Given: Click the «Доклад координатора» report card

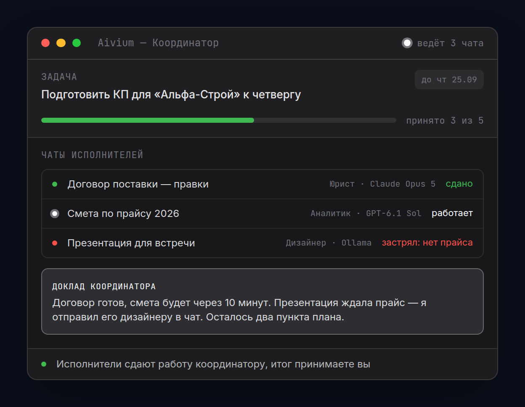Looking at the screenshot, I should (x=262, y=301).
